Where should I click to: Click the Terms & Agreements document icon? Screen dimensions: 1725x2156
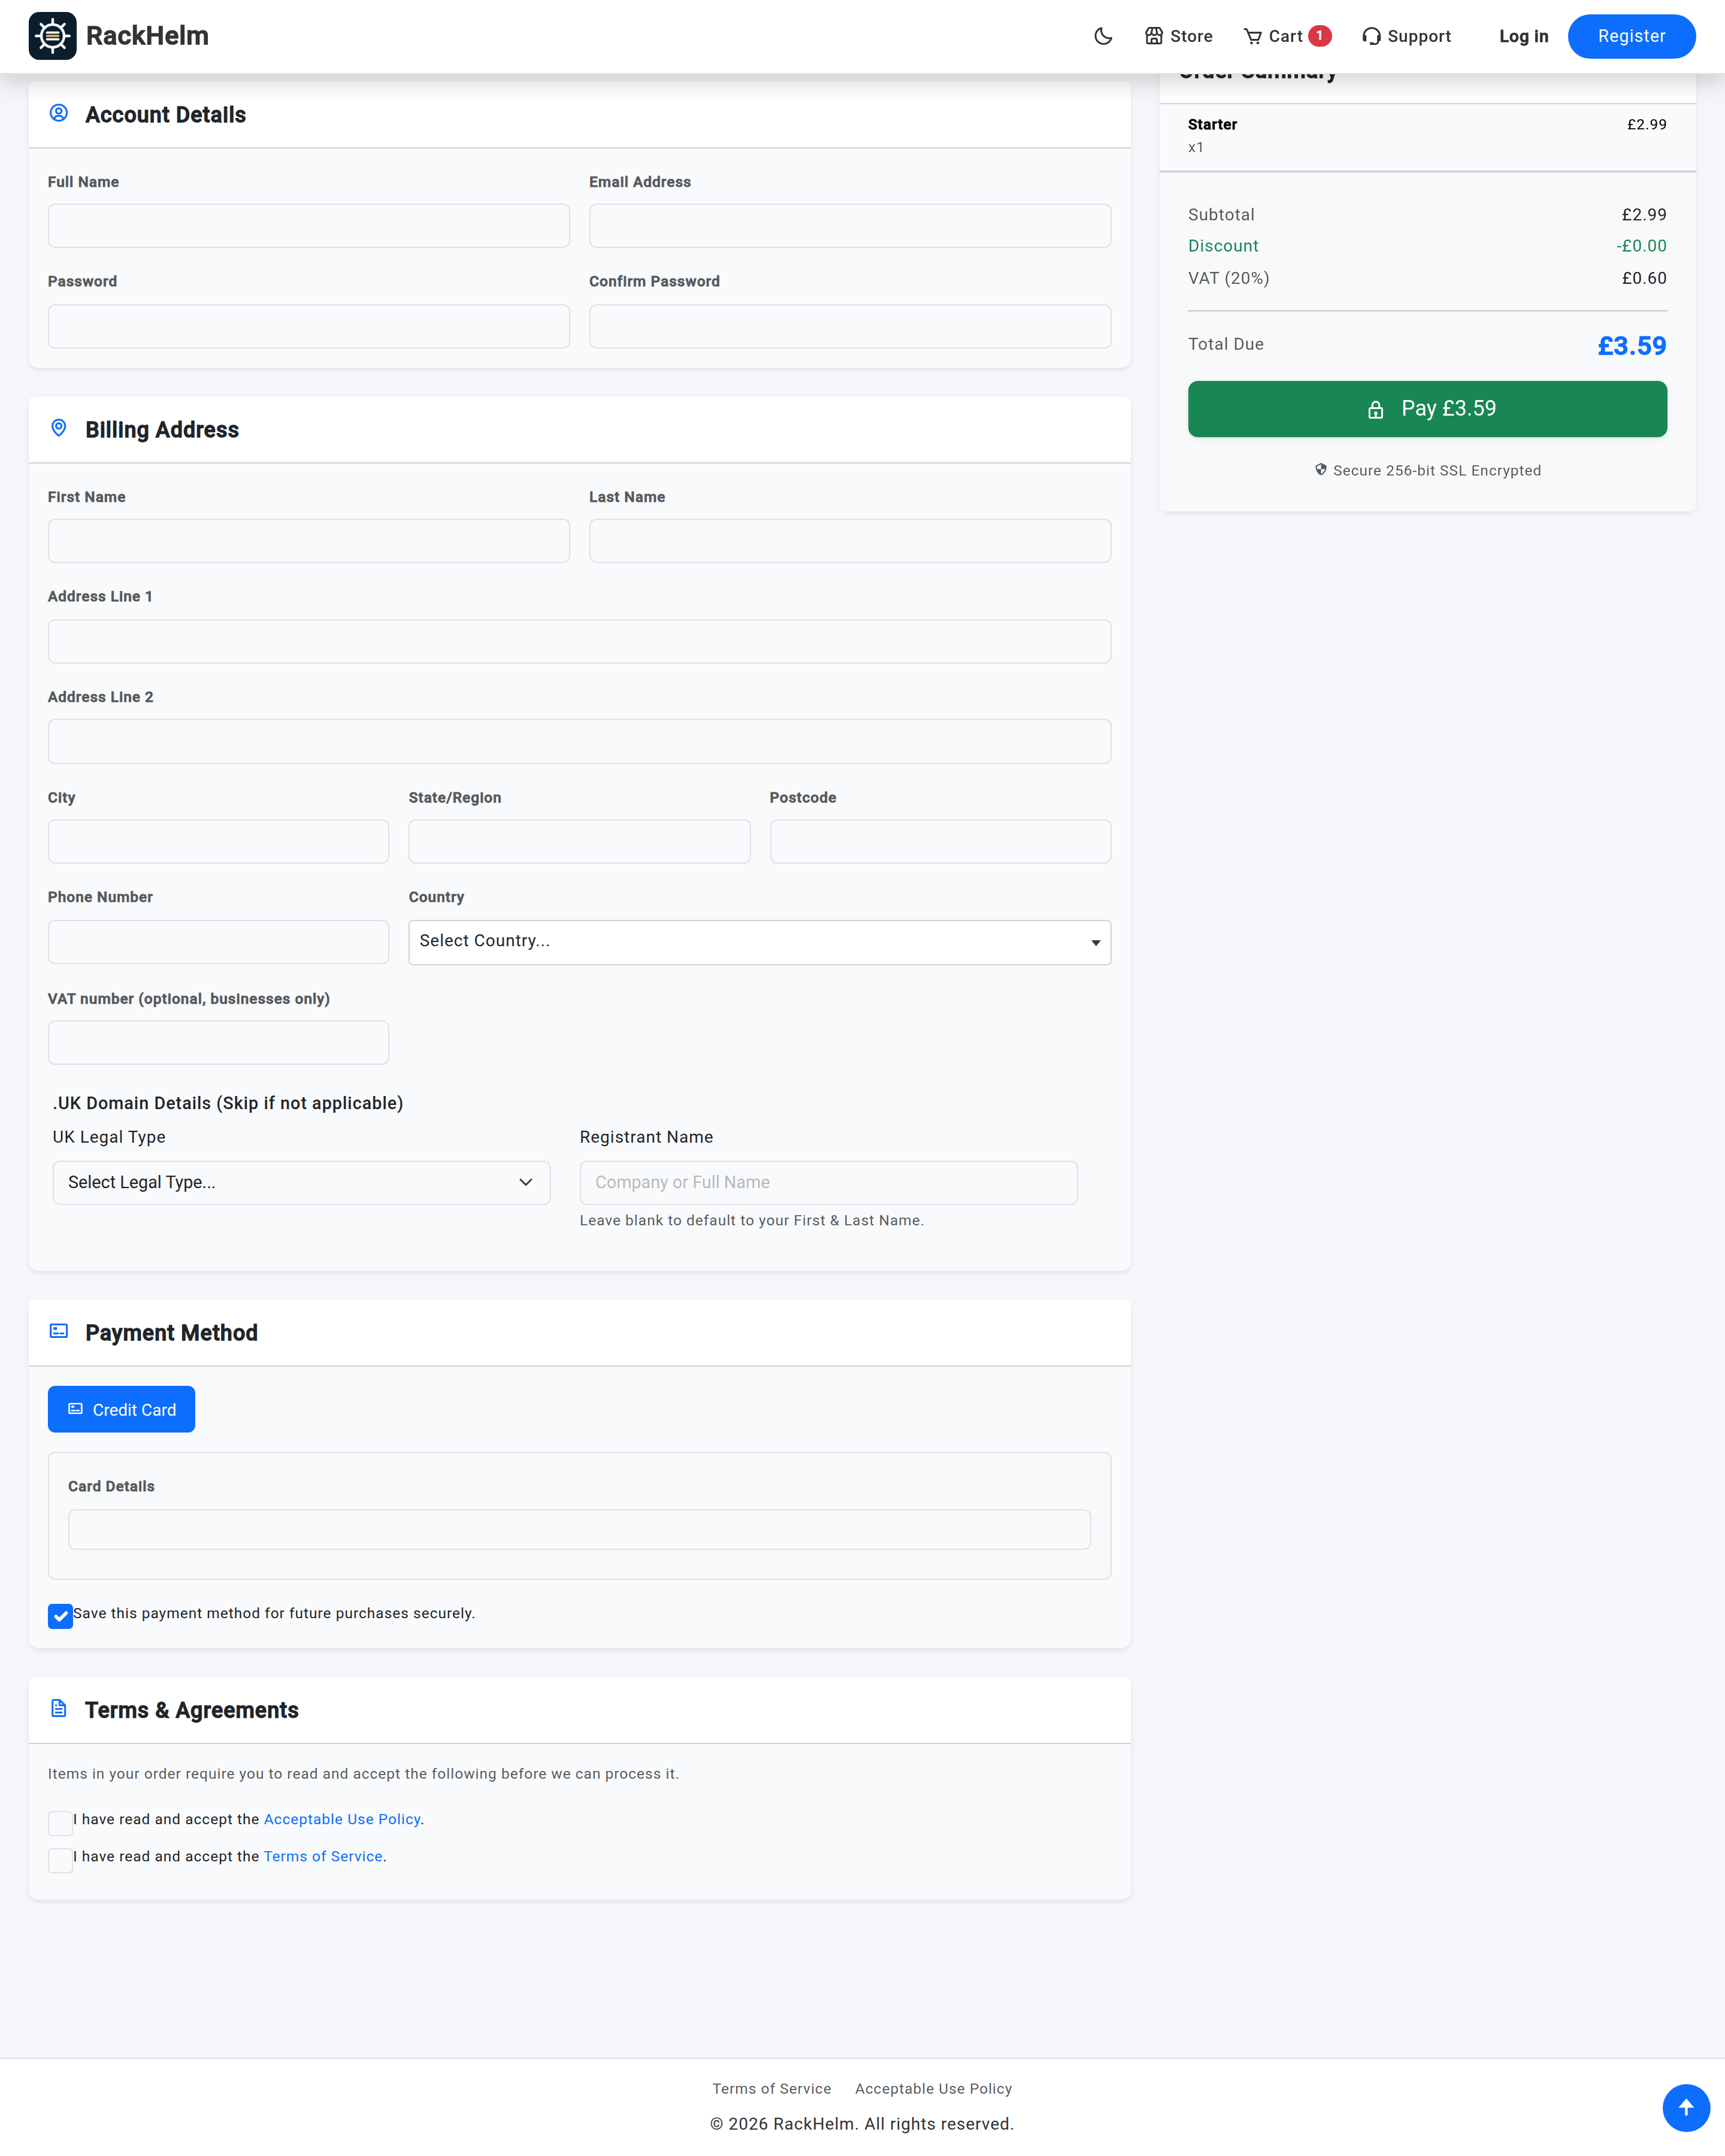pyautogui.click(x=59, y=1708)
